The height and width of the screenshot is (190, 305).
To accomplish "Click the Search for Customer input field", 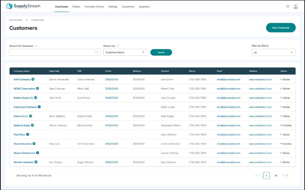I will pyautogui.click(x=55, y=52).
